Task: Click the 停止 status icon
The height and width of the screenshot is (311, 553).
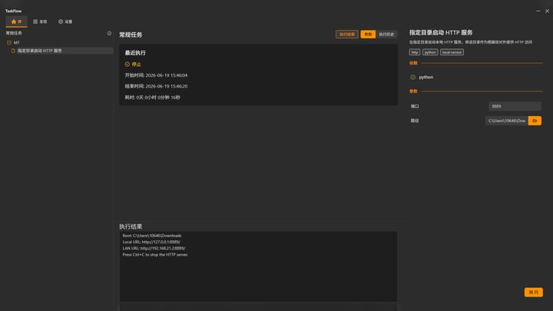Action: 127,65
